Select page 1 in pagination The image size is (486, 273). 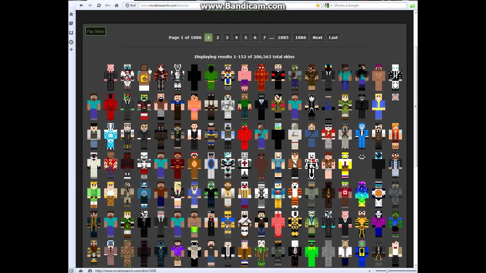pyautogui.click(x=208, y=38)
